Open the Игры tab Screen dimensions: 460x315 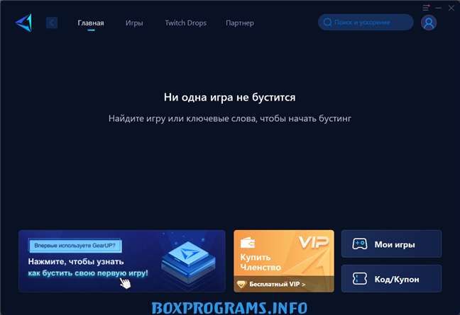pyautogui.click(x=134, y=23)
